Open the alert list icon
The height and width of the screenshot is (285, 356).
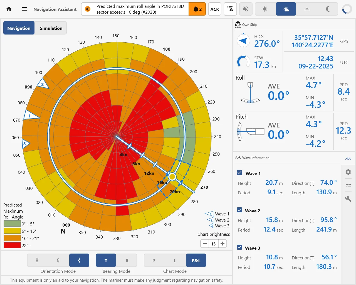(230, 9)
